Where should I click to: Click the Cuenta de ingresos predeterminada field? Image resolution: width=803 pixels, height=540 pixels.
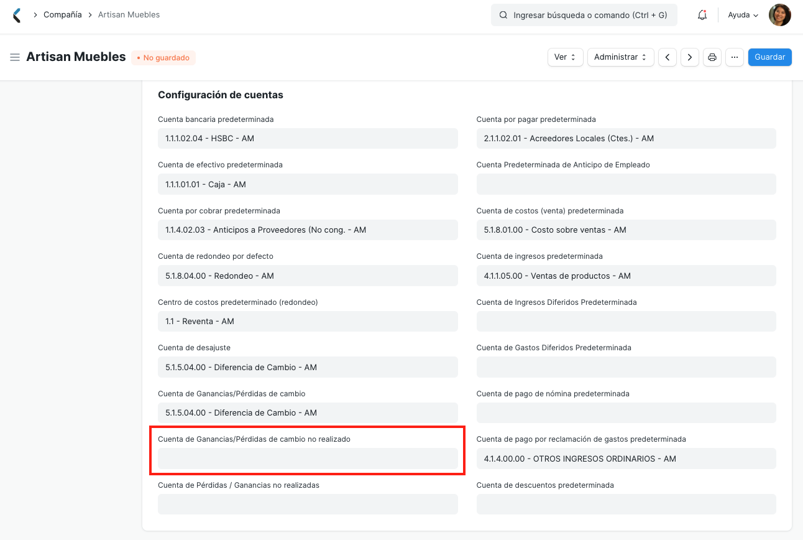[x=626, y=276]
